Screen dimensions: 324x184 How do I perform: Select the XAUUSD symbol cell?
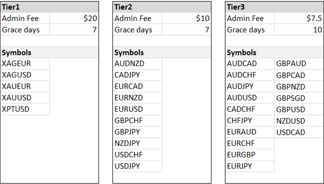coord(25,98)
